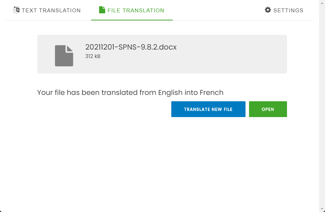325x212 pixels.
Task: Select the File Translation tab label
Action: tap(136, 10)
